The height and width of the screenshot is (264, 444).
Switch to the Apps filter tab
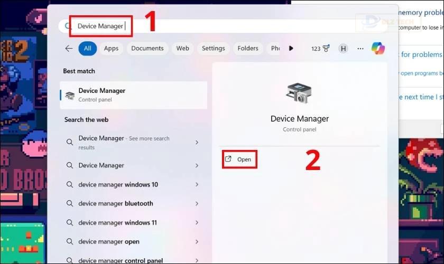[111, 49]
